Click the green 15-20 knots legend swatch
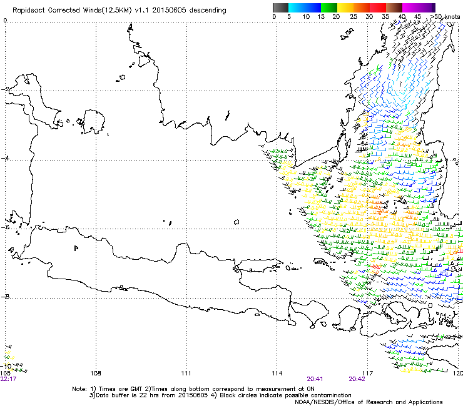463x406 pixels. (329, 7)
